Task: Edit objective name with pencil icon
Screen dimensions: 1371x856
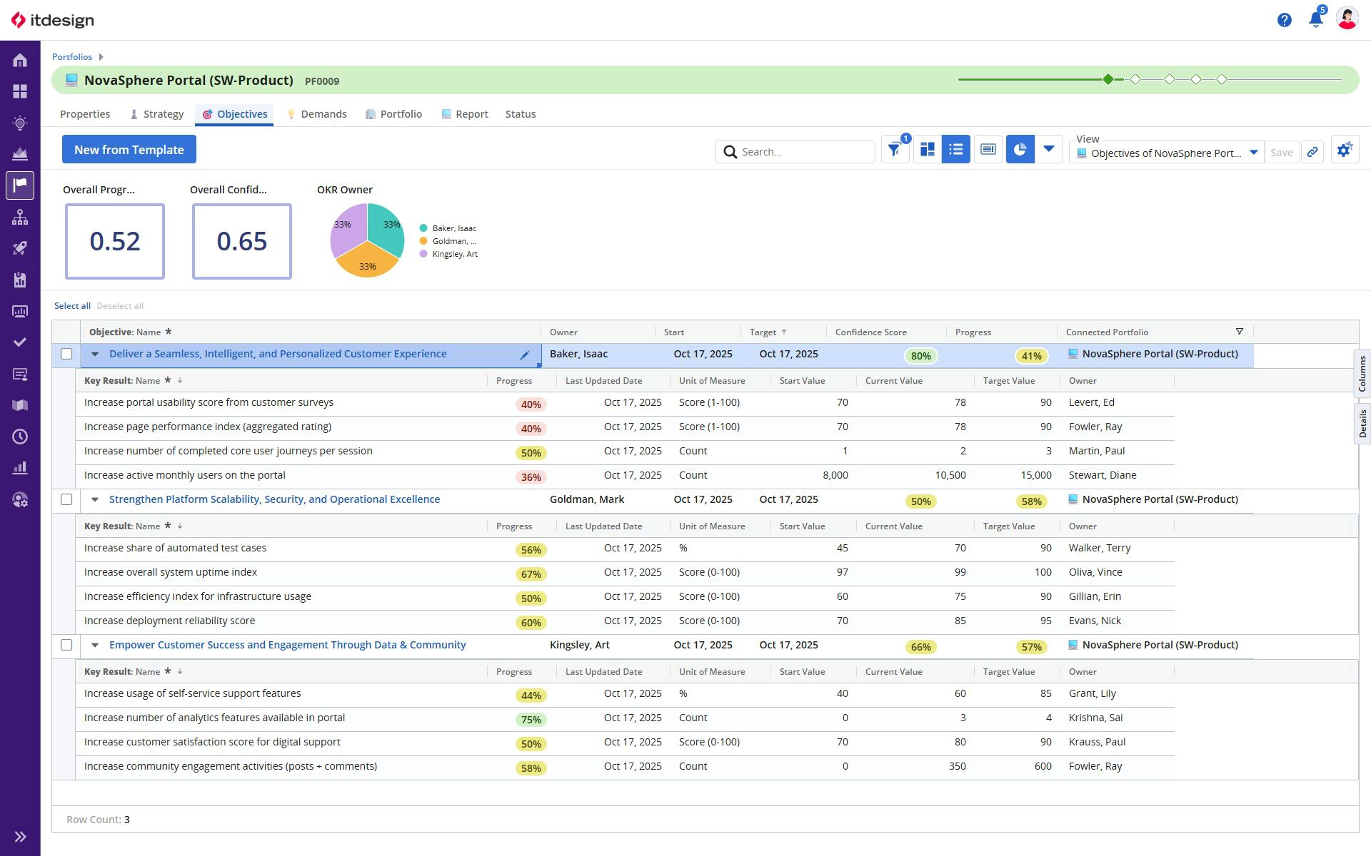Action: click(525, 355)
